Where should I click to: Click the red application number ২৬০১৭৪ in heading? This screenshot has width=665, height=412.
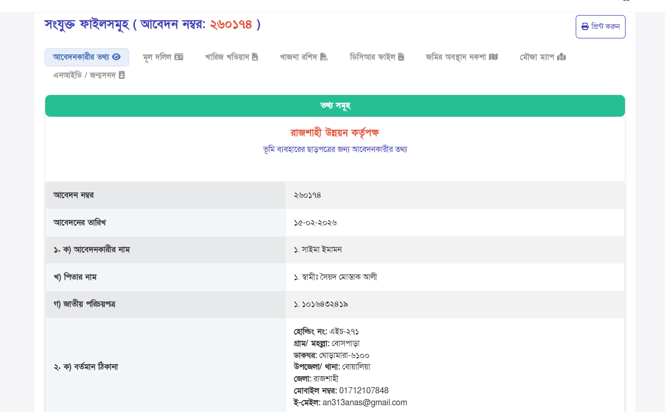[230, 24]
